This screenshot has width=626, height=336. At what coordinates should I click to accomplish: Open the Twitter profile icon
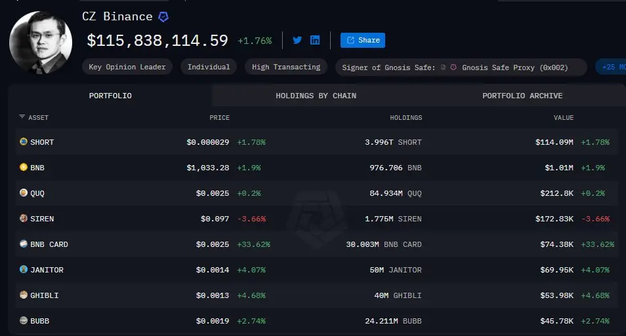[297, 40]
